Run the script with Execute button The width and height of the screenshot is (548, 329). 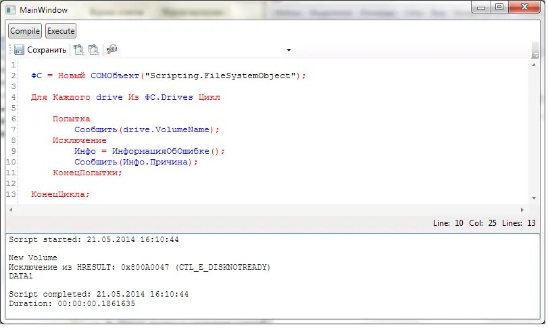[x=61, y=31]
